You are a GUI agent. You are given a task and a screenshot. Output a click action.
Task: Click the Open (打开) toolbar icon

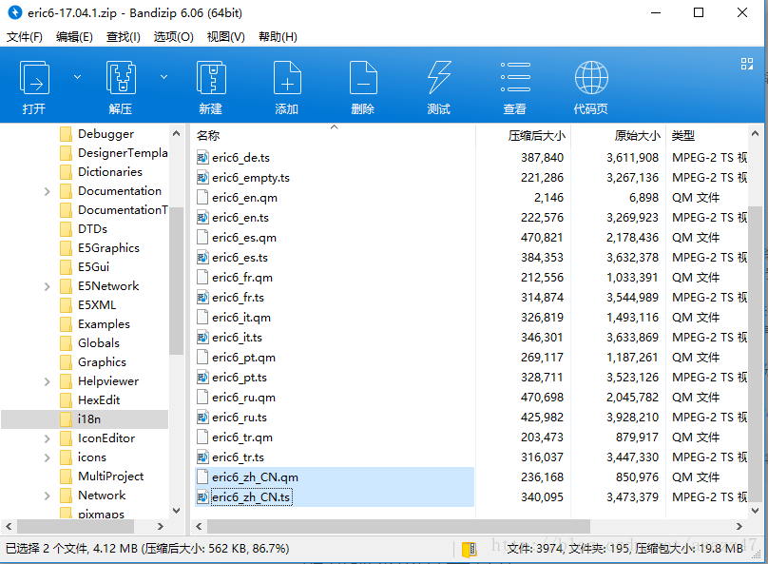[x=34, y=78]
